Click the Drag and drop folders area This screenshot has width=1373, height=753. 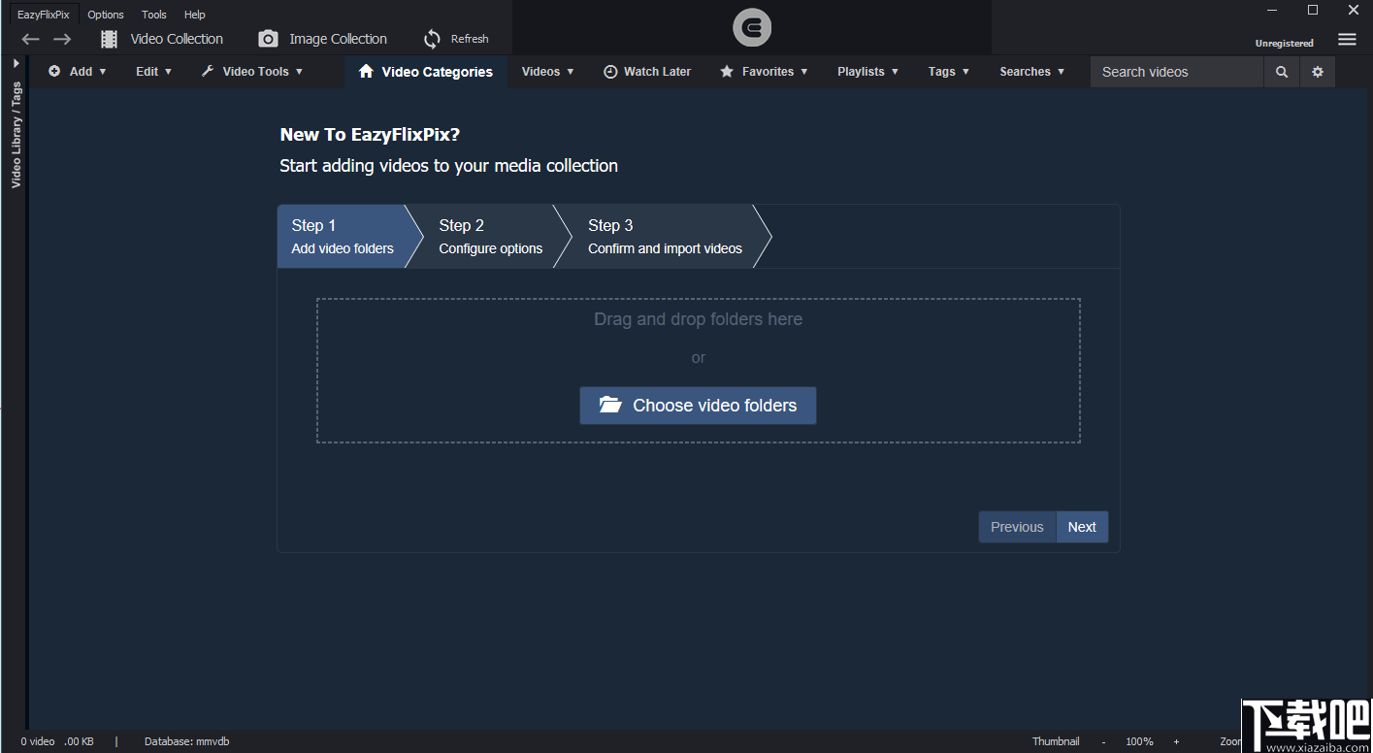pos(698,371)
